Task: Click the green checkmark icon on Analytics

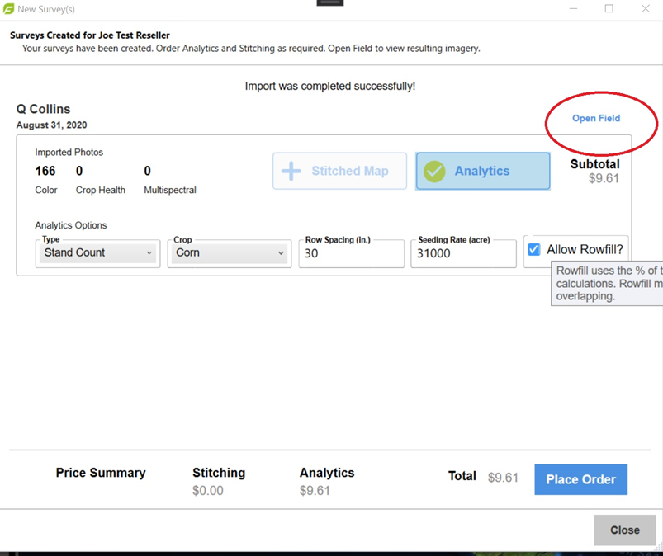Action: click(x=434, y=171)
